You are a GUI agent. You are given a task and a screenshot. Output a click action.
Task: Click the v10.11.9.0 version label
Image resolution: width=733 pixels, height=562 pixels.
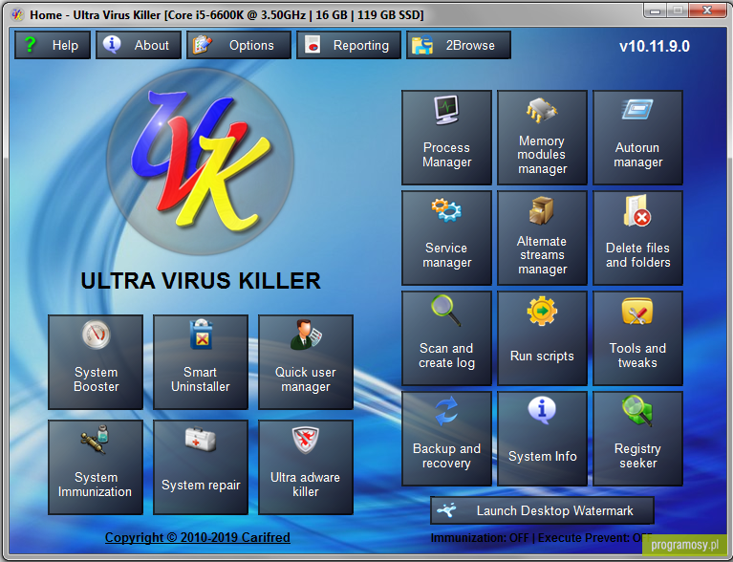point(655,46)
